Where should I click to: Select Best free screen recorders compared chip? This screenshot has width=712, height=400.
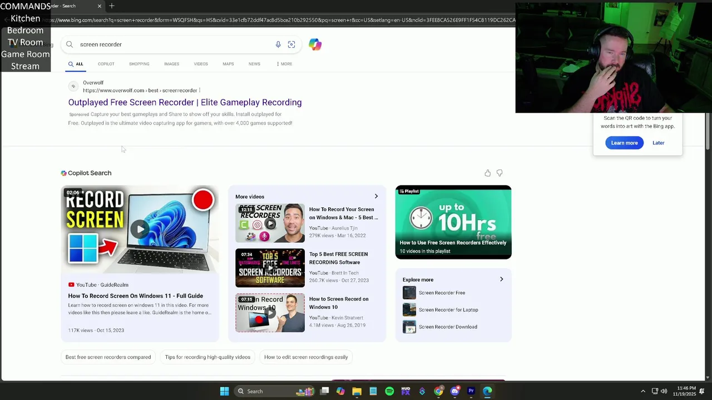point(108,357)
